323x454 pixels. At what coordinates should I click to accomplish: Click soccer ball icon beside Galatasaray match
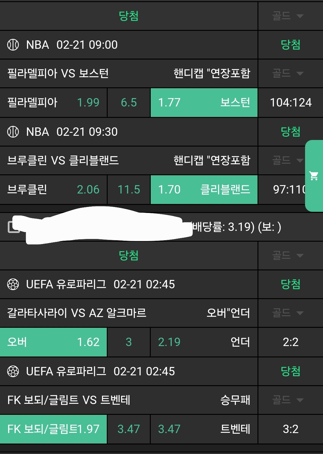click(13, 284)
